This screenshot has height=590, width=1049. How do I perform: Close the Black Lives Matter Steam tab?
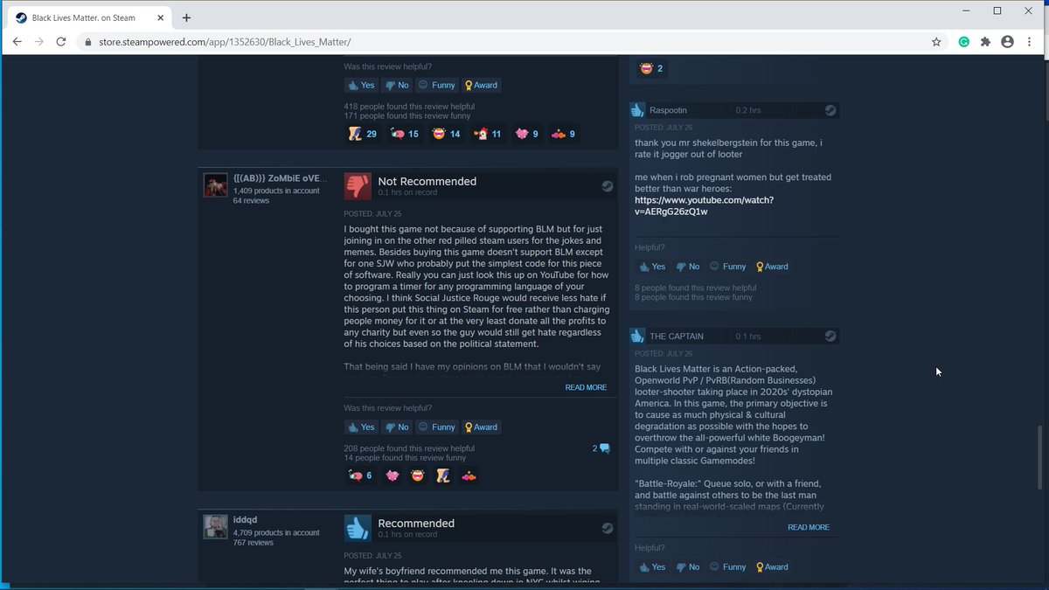tap(162, 17)
